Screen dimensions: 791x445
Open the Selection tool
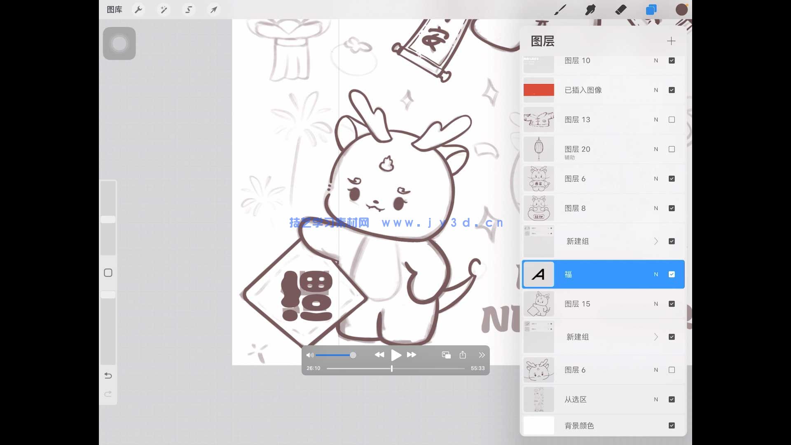pyautogui.click(x=189, y=9)
